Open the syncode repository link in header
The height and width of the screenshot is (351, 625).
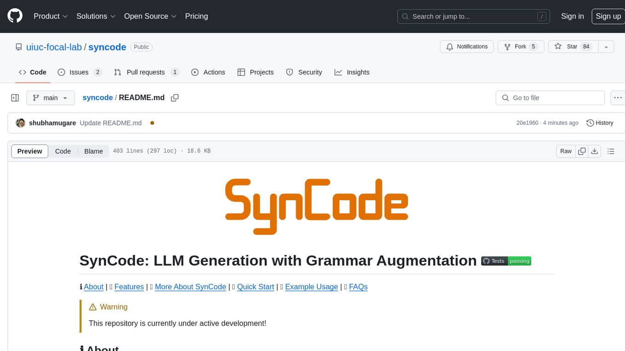(107, 47)
